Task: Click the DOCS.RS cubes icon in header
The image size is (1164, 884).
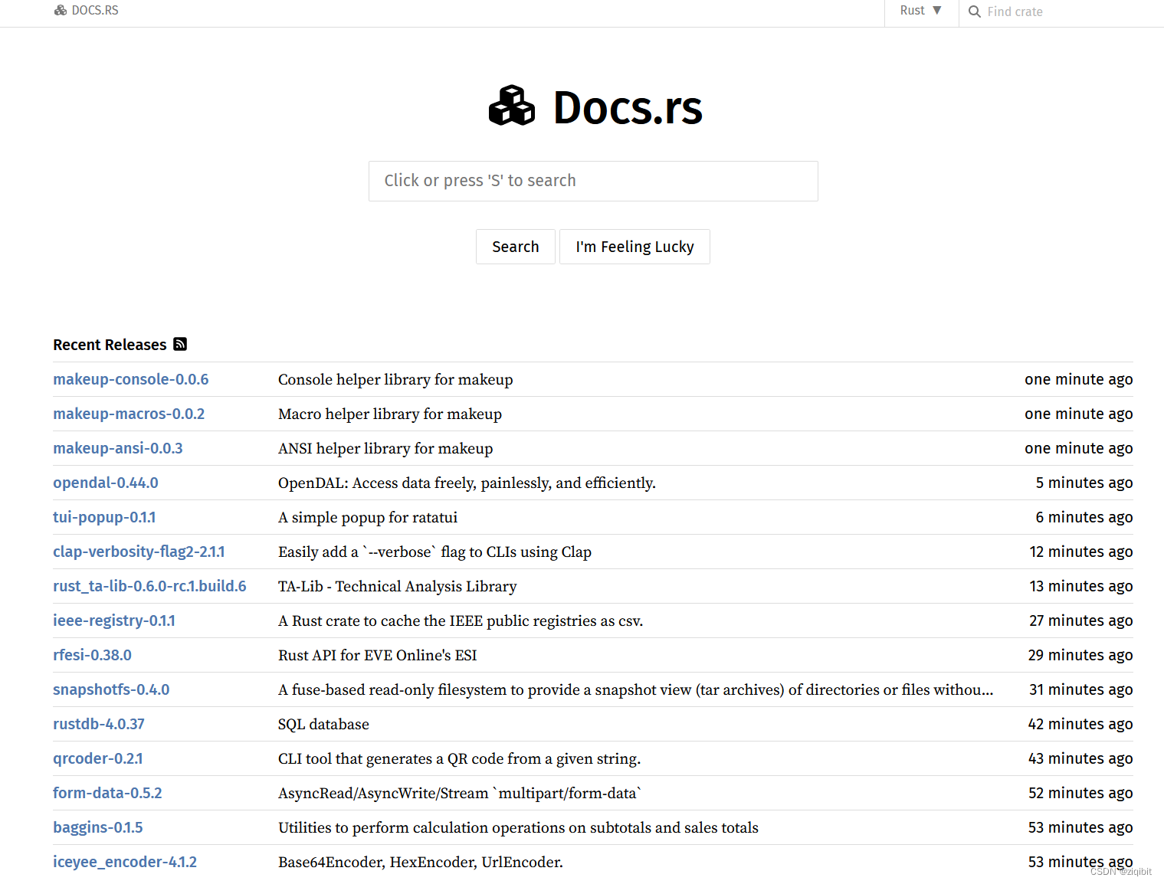Action: pyautogui.click(x=61, y=11)
